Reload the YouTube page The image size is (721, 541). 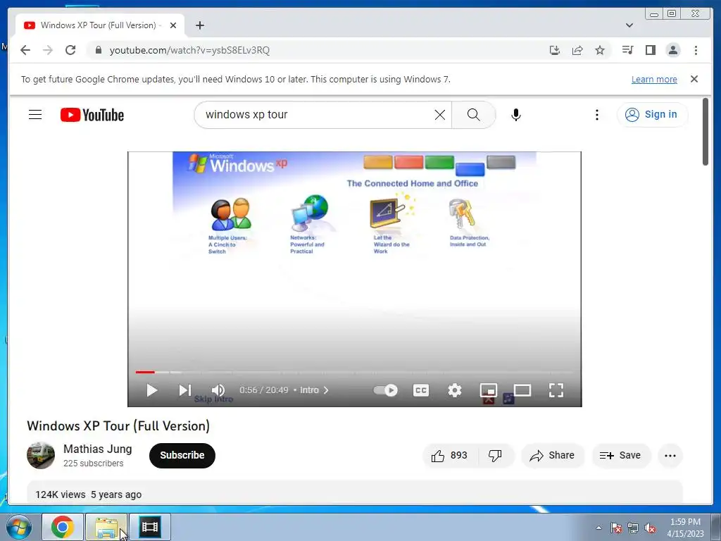70,50
